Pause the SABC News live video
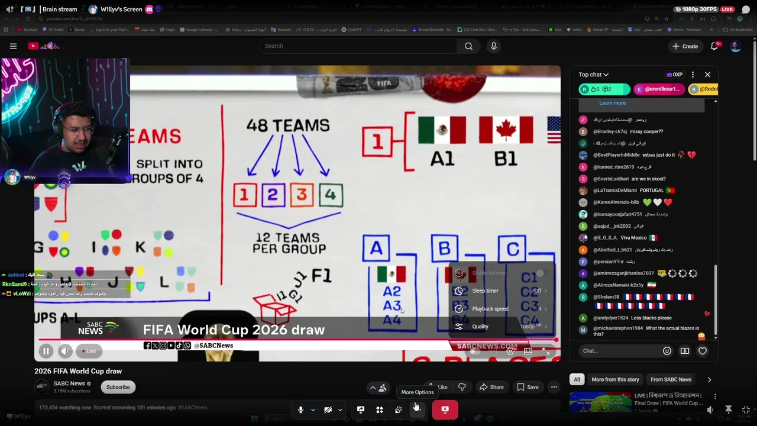This screenshot has width=757, height=426. coord(46,351)
